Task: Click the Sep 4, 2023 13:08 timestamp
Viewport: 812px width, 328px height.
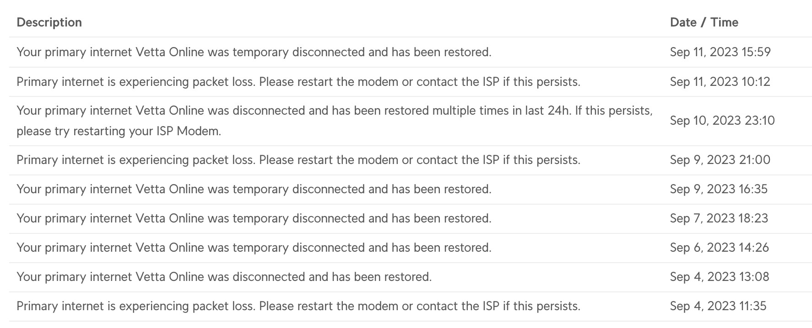Action: (719, 277)
